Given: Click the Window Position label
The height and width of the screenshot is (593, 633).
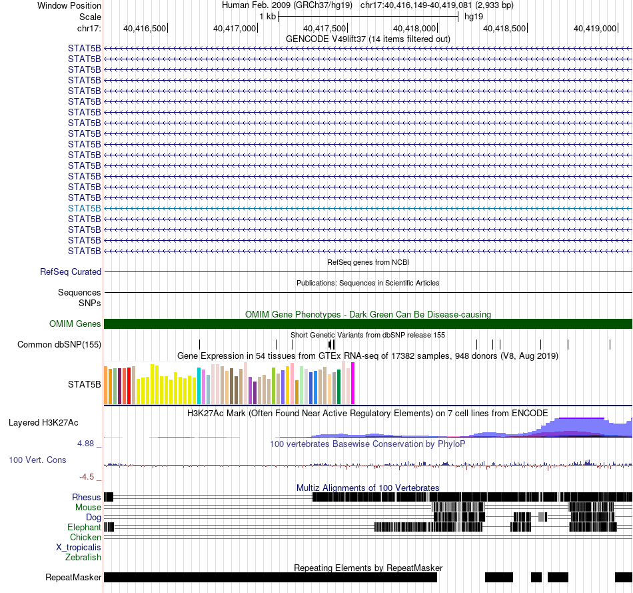Looking at the screenshot, I should [69, 5].
